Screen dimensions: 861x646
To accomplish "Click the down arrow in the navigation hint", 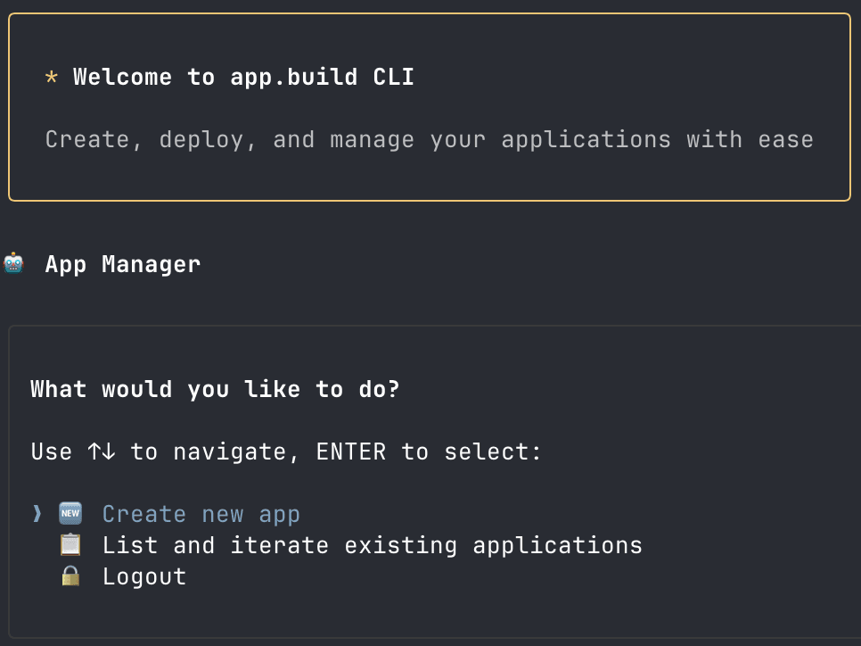I will [x=110, y=451].
